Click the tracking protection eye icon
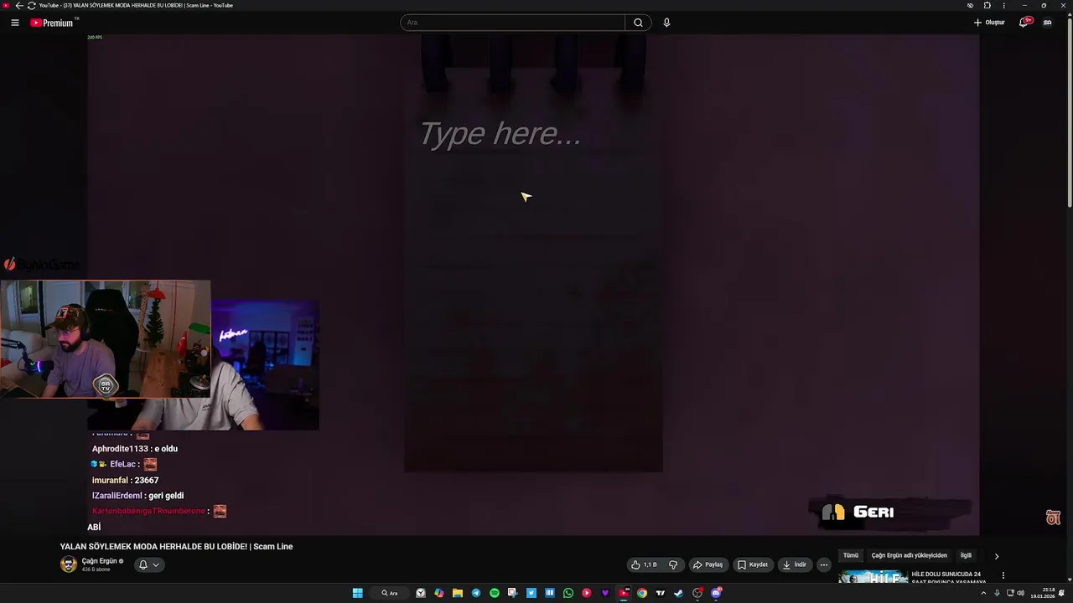Viewport: 1073px width, 603px height. click(970, 5)
